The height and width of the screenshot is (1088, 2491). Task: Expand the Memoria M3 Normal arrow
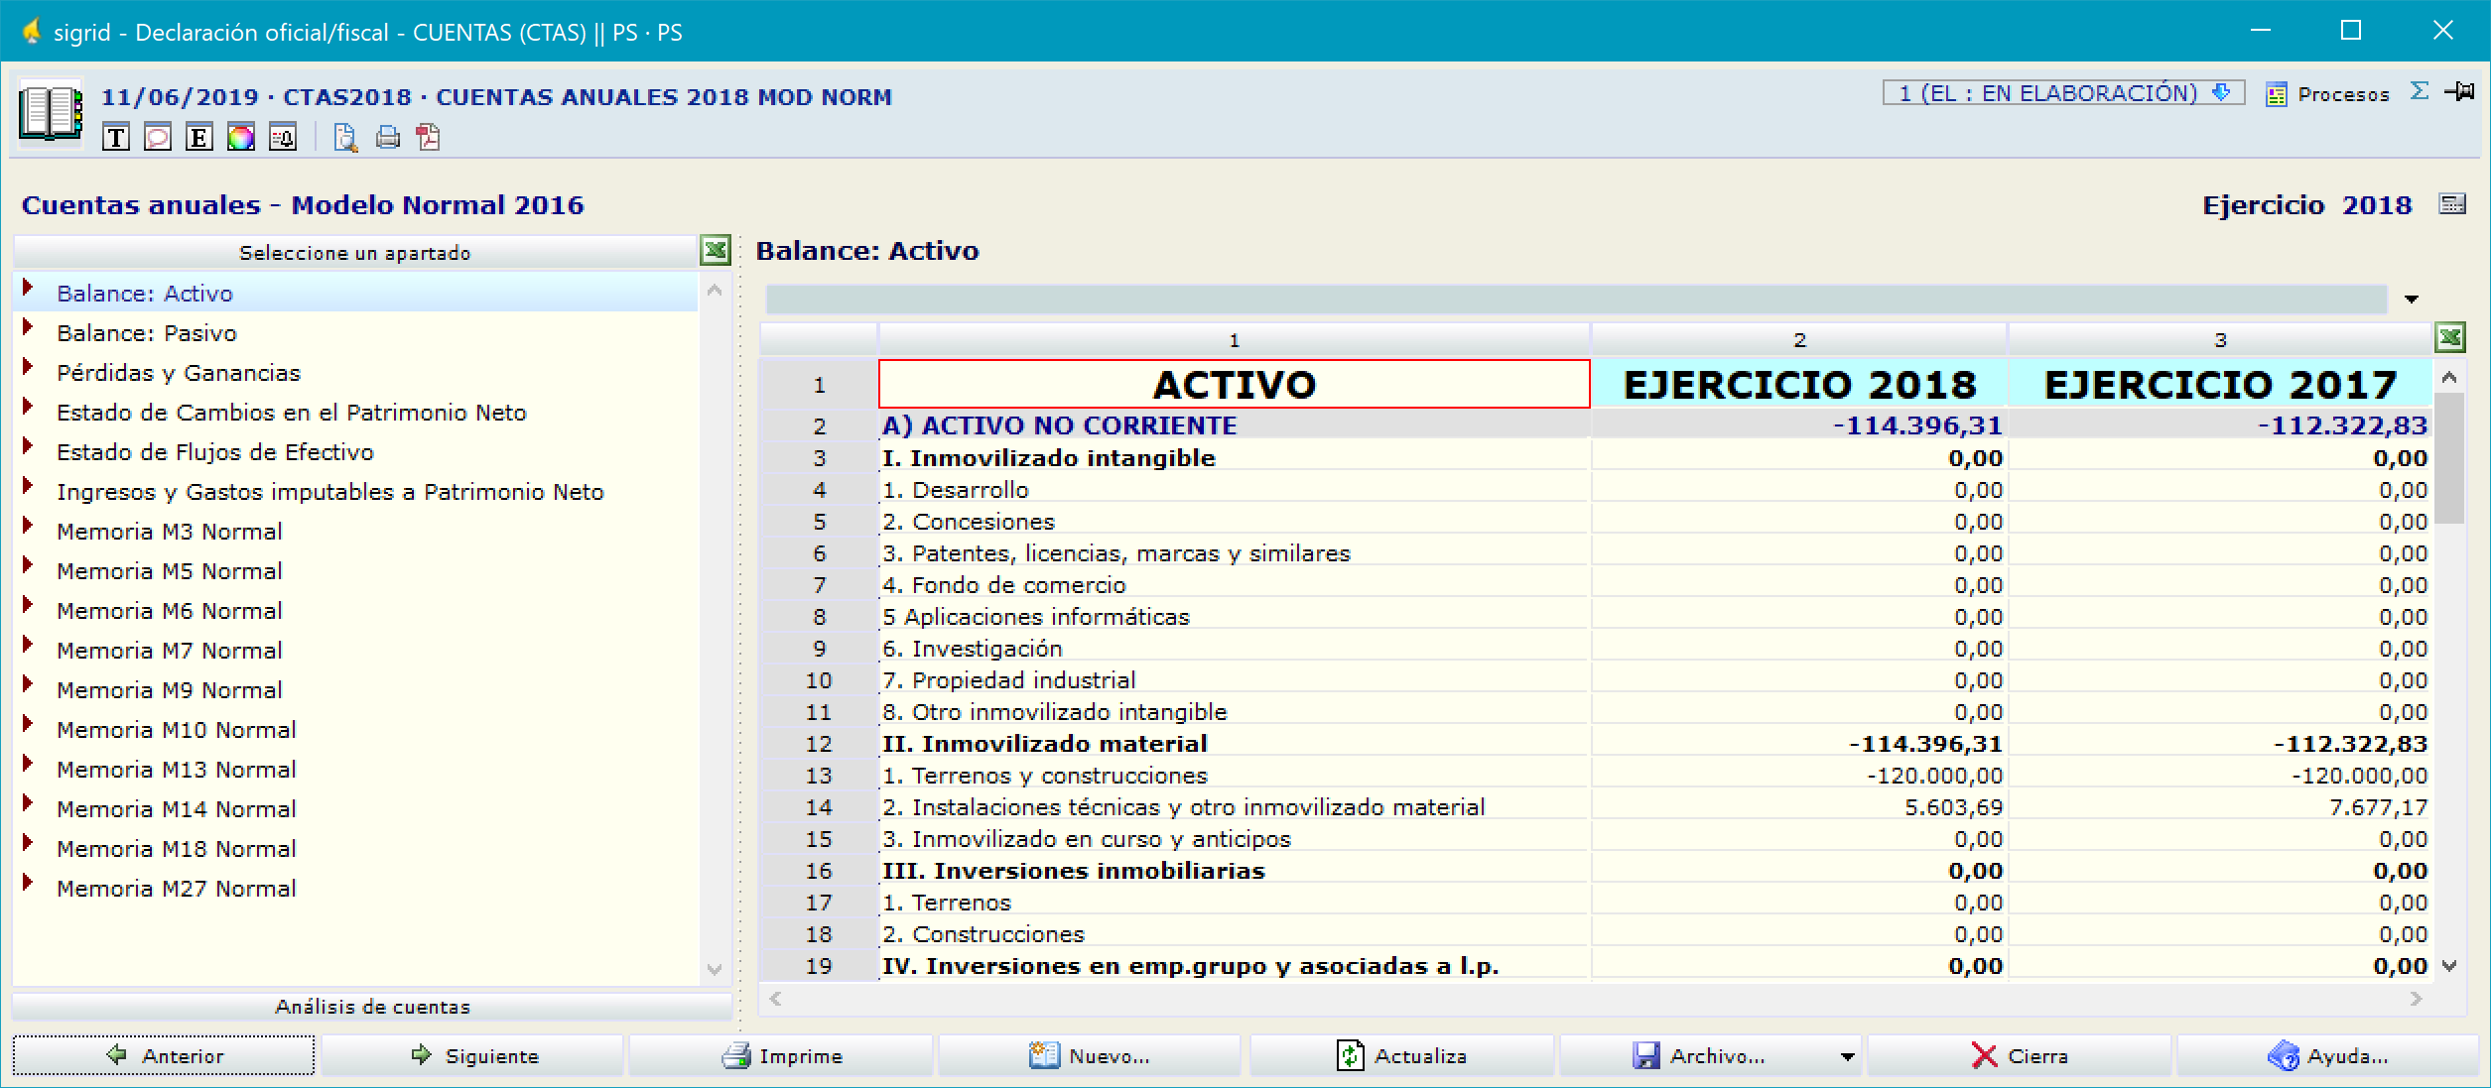coord(28,526)
